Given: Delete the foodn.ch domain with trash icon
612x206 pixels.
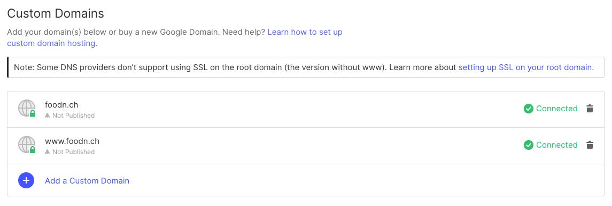Looking at the screenshot, I should 590,109.
